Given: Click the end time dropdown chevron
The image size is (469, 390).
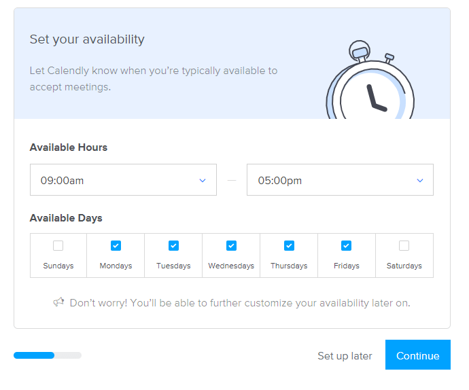Looking at the screenshot, I should (x=419, y=180).
